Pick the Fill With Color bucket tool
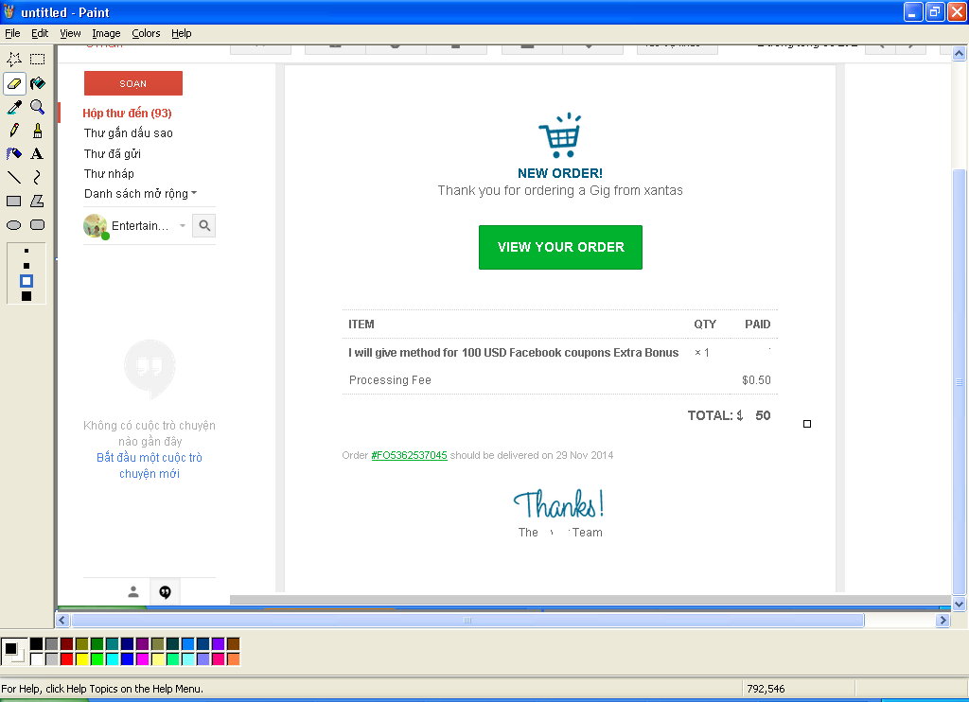This screenshot has height=702, width=969. [x=38, y=83]
